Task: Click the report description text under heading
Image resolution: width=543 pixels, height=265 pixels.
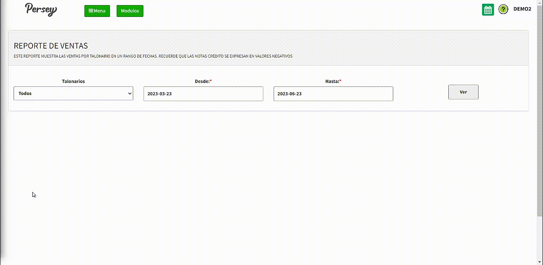Action: click(153, 56)
